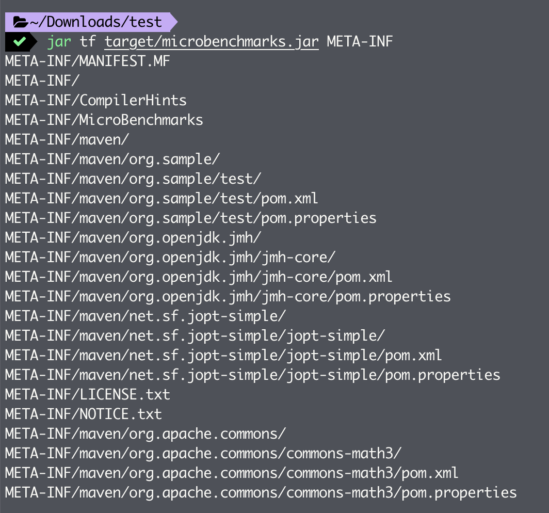Viewport: 549px width, 513px height.
Task: Click the open folder icon in prompt
Action: [21, 22]
